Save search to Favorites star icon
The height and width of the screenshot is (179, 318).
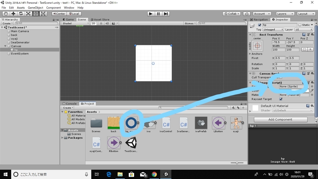click(x=243, y=108)
